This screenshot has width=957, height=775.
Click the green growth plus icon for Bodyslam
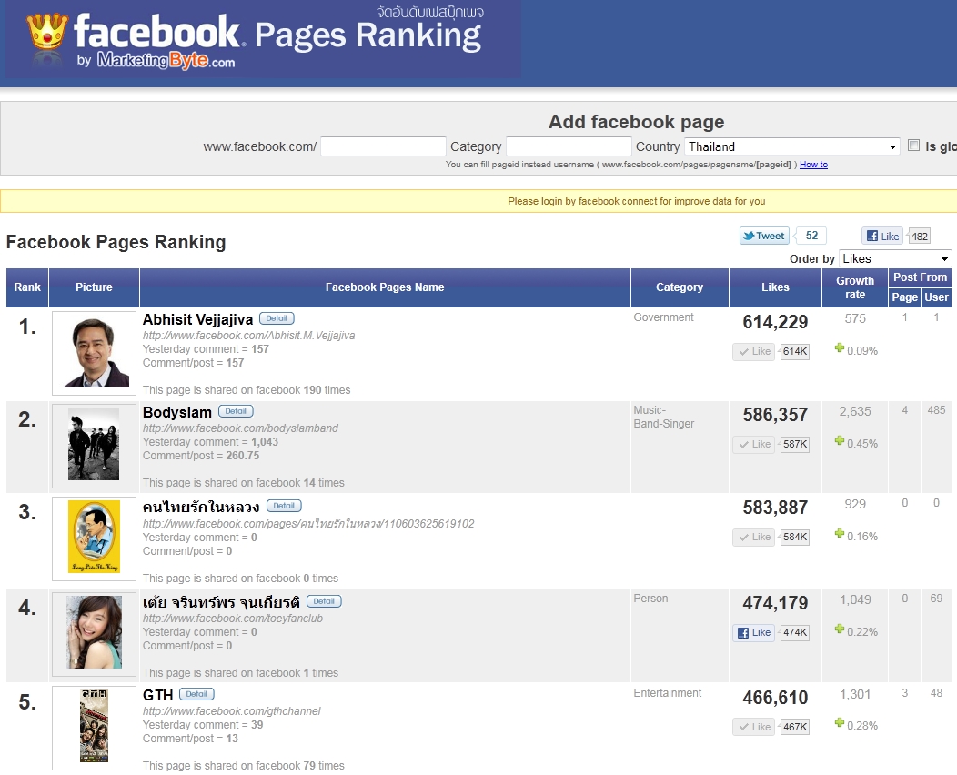coord(840,440)
